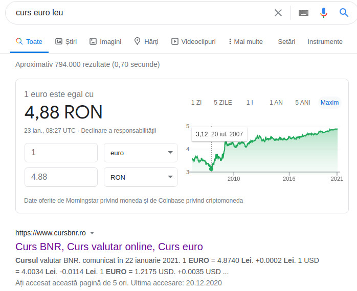This screenshot has height=291, width=357.
Task: Open Declinare a responsabilității link
Action: 118,131
